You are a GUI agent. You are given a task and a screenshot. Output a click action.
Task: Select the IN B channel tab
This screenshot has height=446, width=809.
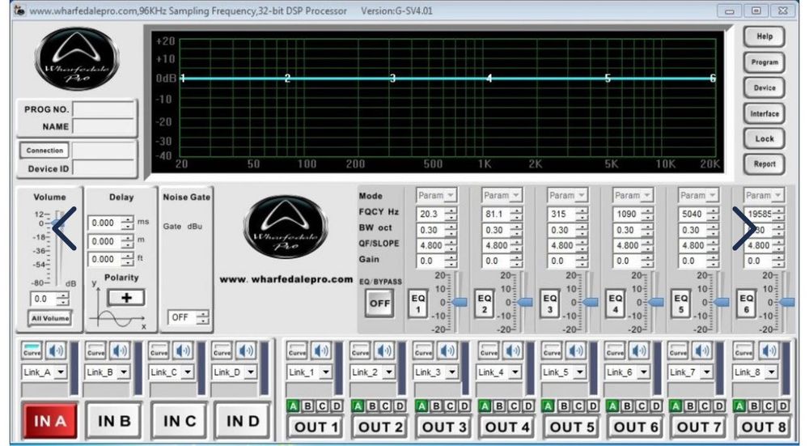coord(114,422)
